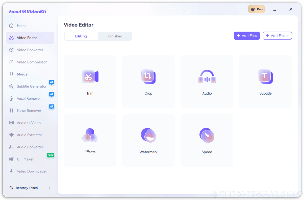Select Video Converter in the sidebar
Viewport: 304px width, 200px height.
pos(30,50)
